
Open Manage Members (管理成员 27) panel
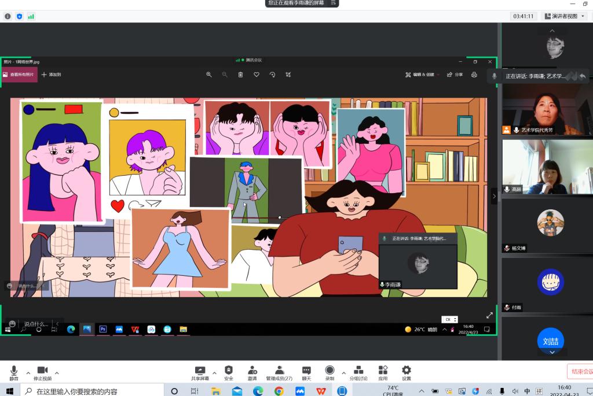(x=279, y=373)
